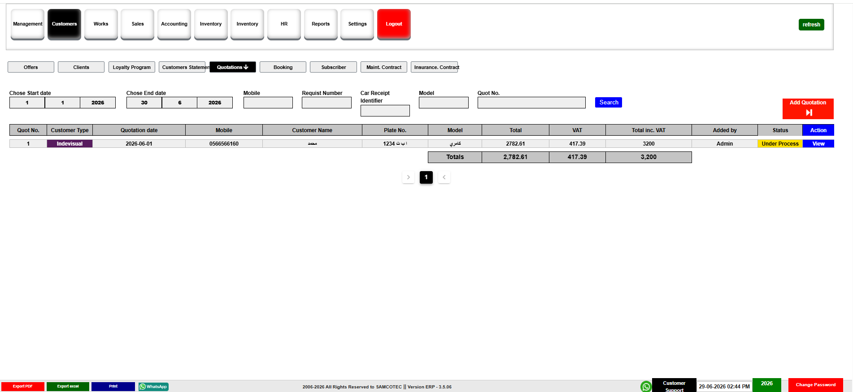Click the Under Process status cell

click(780, 144)
